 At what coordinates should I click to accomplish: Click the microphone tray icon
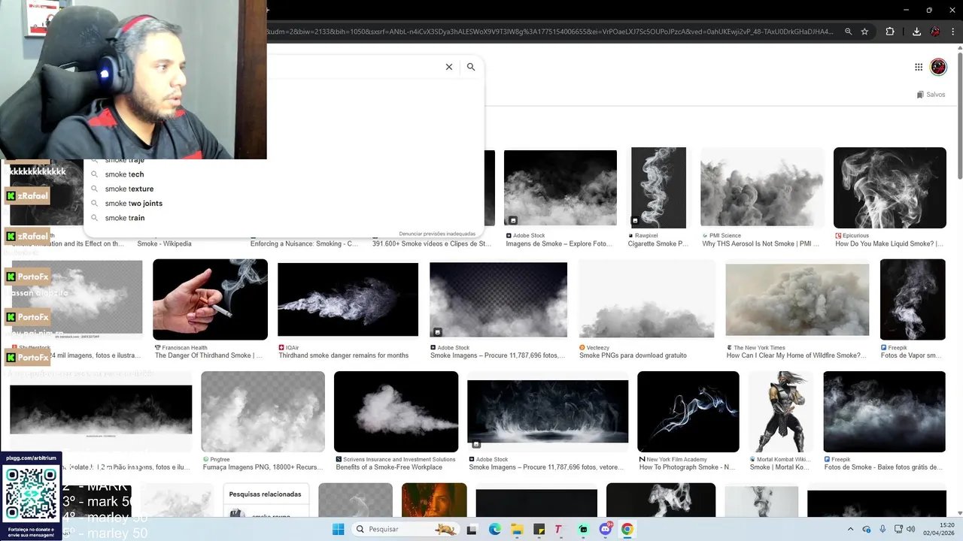882,529
